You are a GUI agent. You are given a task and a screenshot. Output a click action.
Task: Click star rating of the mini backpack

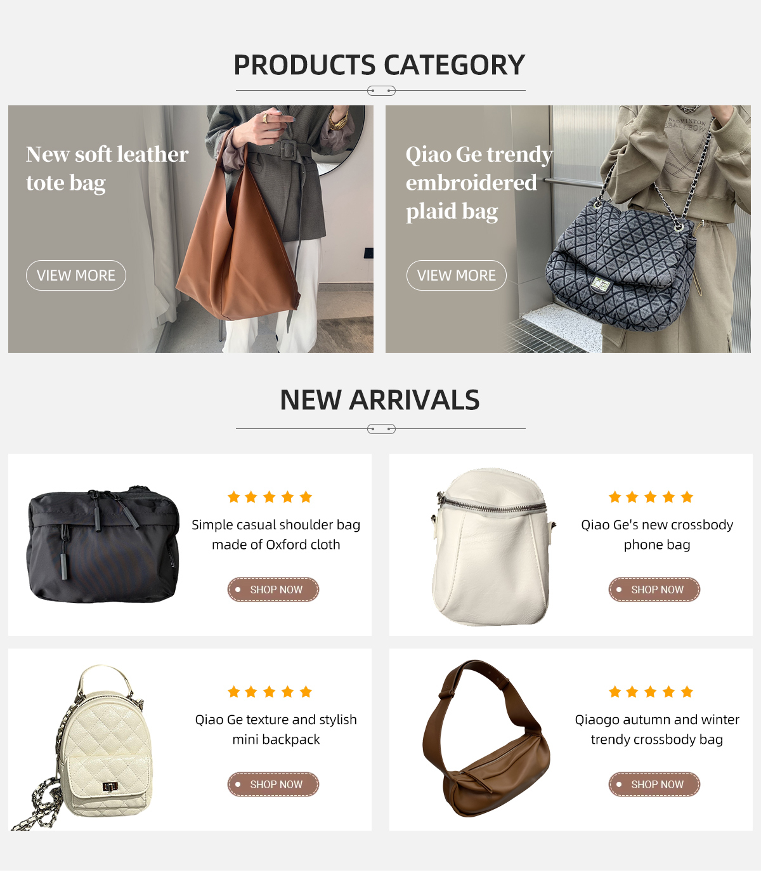pyautogui.click(x=270, y=692)
